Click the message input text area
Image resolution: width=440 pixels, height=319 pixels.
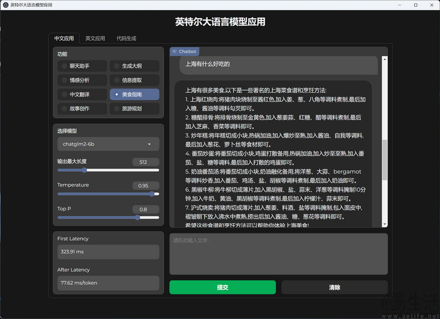point(279,254)
